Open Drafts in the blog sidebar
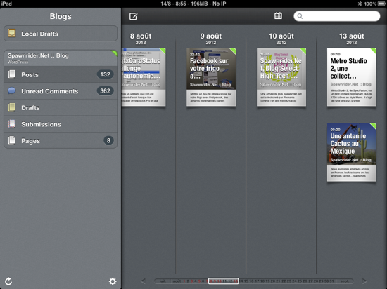The height and width of the screenshot is (289, 387). (61, 108)
